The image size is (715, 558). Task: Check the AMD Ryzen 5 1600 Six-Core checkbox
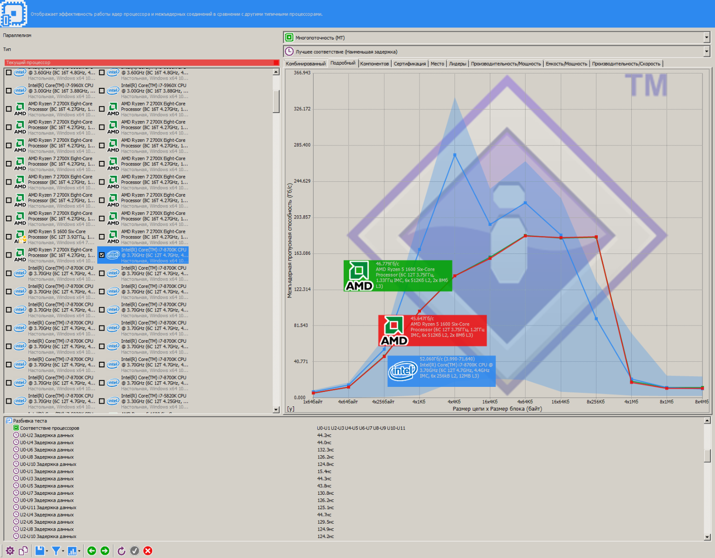pos(9,237)
